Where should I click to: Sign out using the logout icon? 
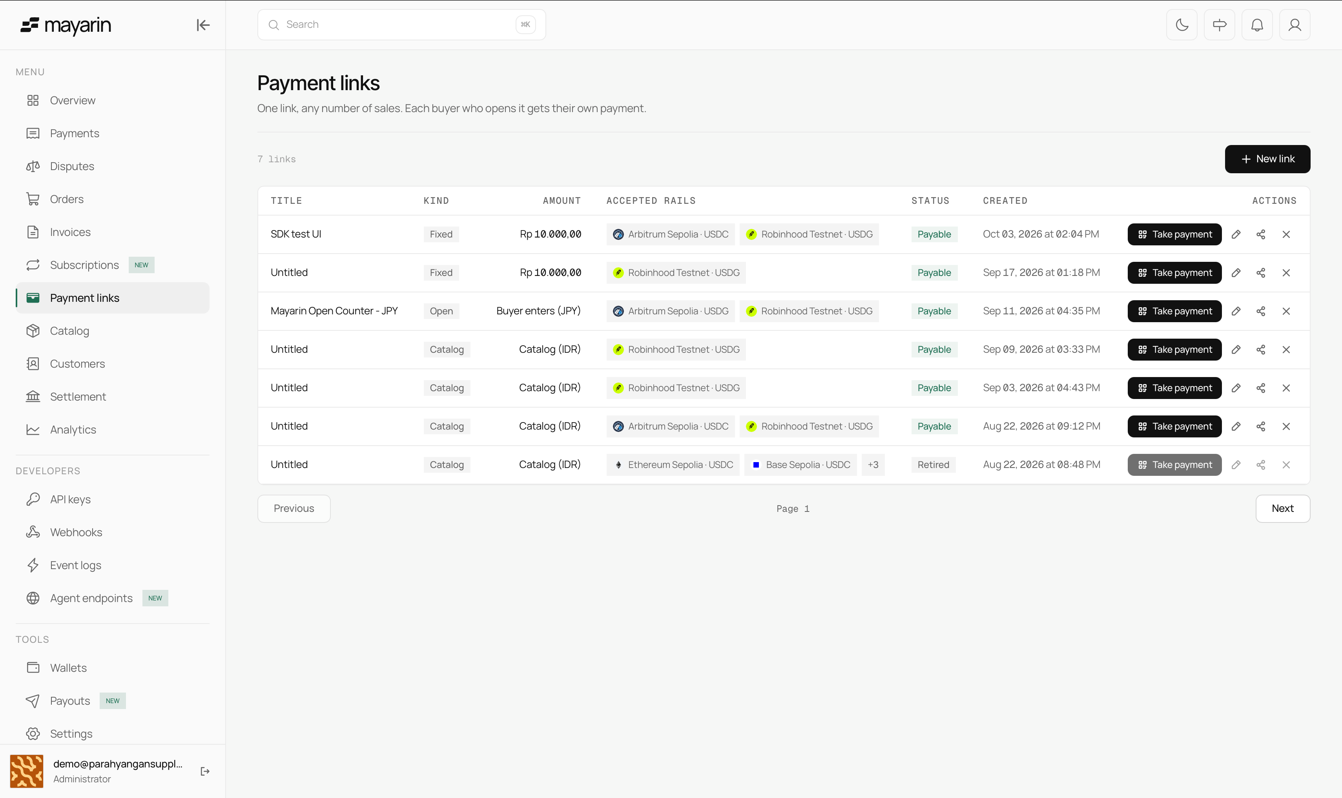point(205,771)
